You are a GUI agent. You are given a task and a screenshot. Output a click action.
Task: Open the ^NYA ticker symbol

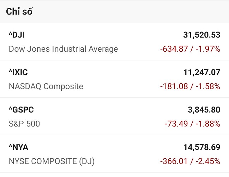(18, 147)
